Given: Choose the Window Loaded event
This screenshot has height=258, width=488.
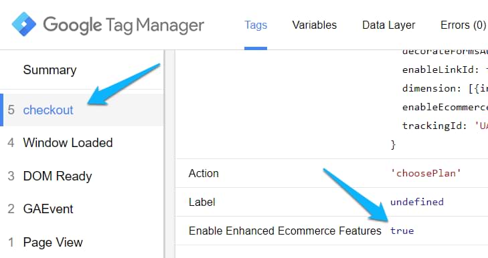Looking at the screenshot, I should pyautogui.click(x=82, y=143).
